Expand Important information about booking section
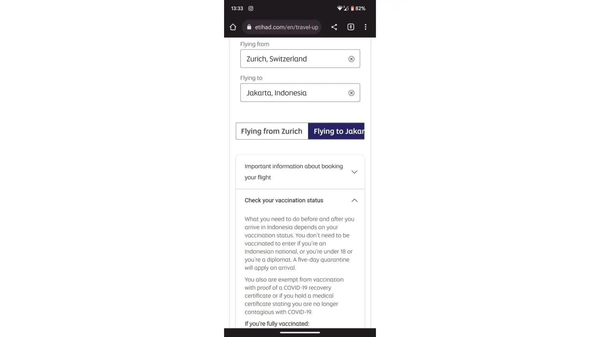 [294, 172]
